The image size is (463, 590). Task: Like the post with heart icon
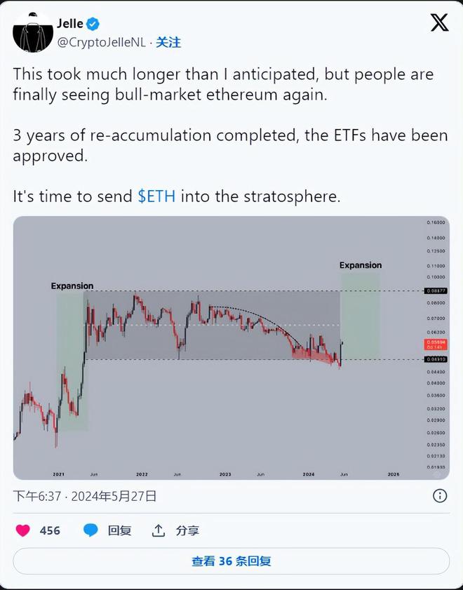(x=23, y=530)
